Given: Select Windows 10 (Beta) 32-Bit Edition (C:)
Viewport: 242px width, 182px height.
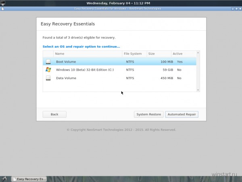Looking at the screenshot, I should (119, 70).
